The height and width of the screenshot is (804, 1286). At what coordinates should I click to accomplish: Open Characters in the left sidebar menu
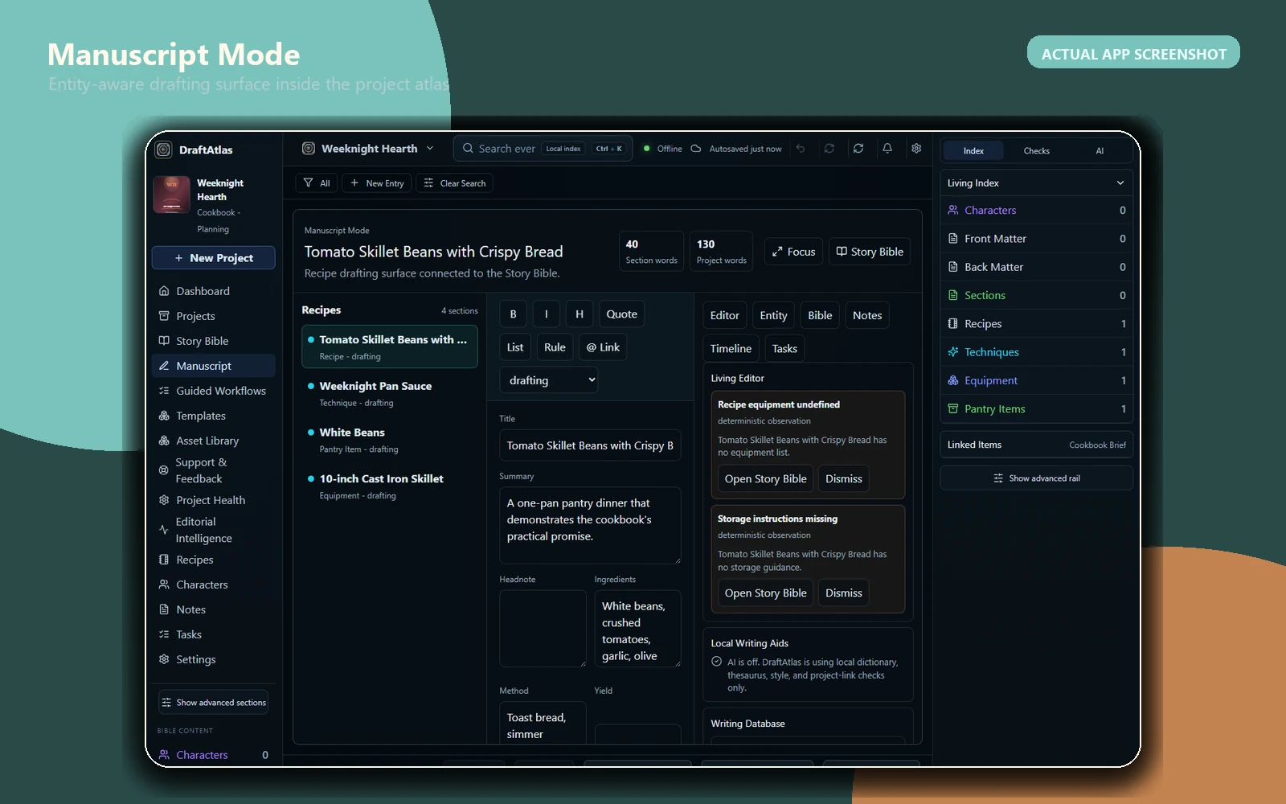point(214,585)
